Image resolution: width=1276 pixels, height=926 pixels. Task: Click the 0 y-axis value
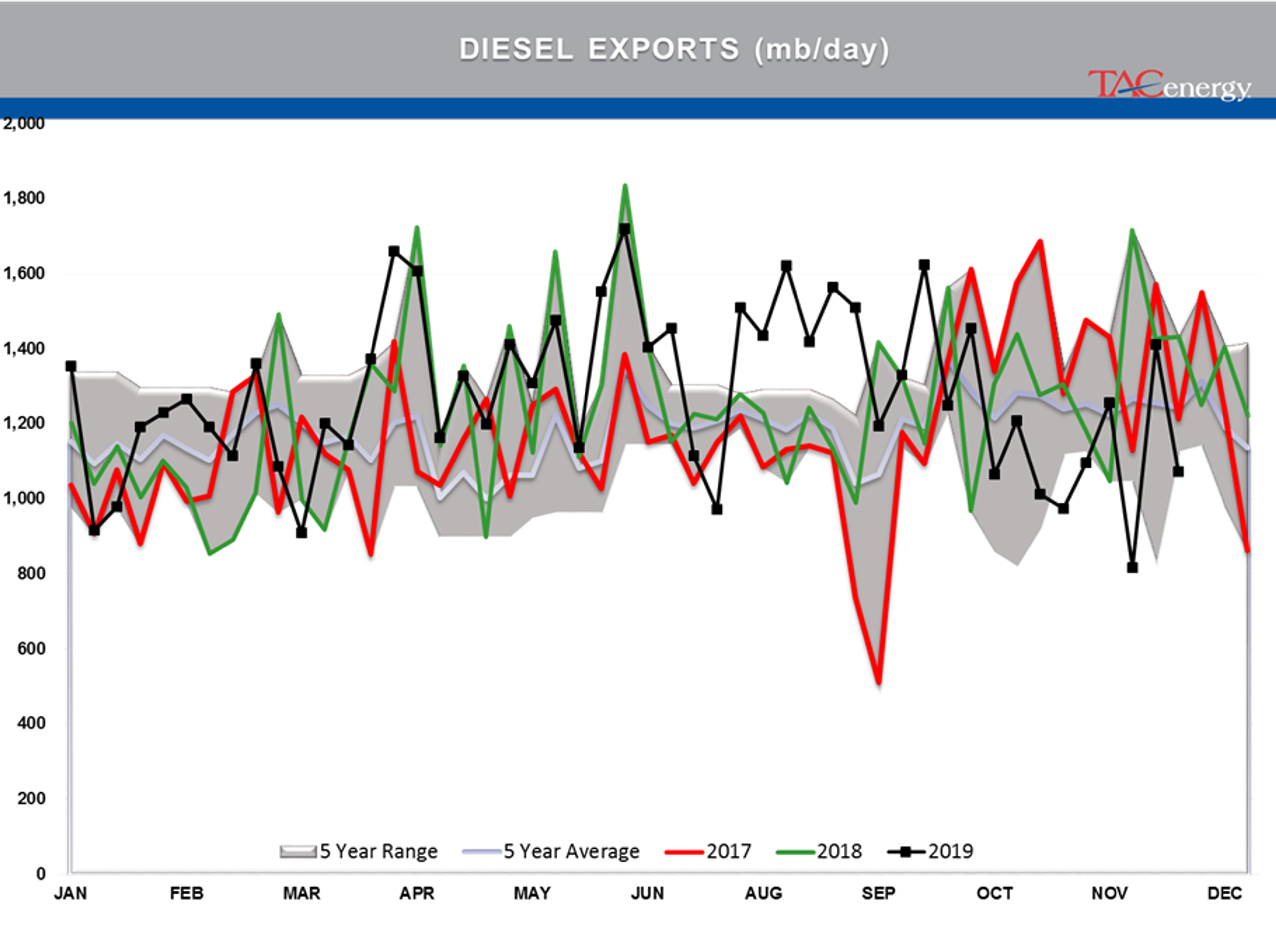[41, 874]
